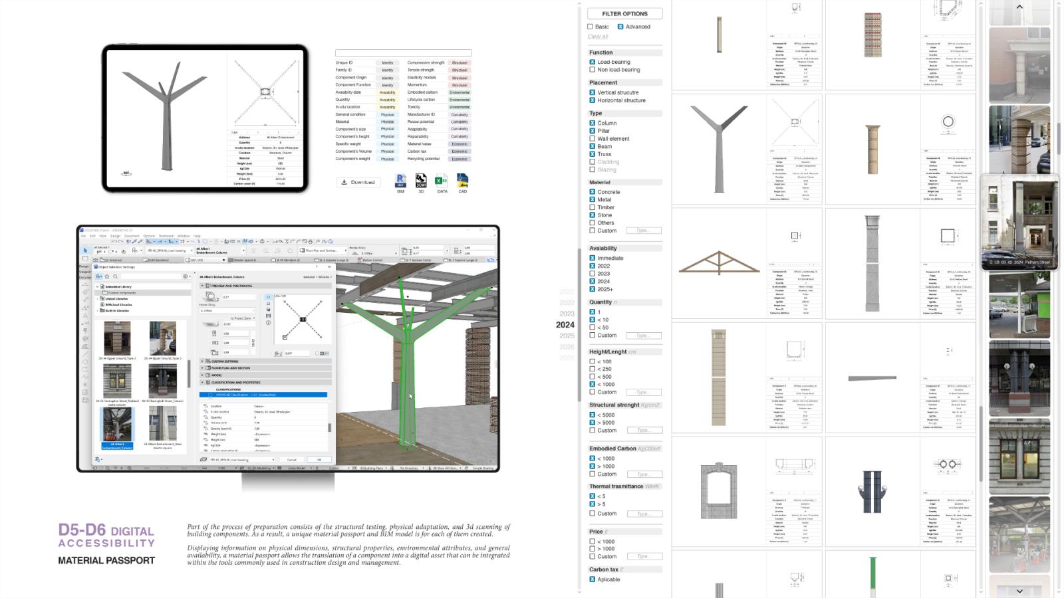Select the timber truss component thumbnail
The height and width of the screenshot is (598, 1064).
point(719,262)
